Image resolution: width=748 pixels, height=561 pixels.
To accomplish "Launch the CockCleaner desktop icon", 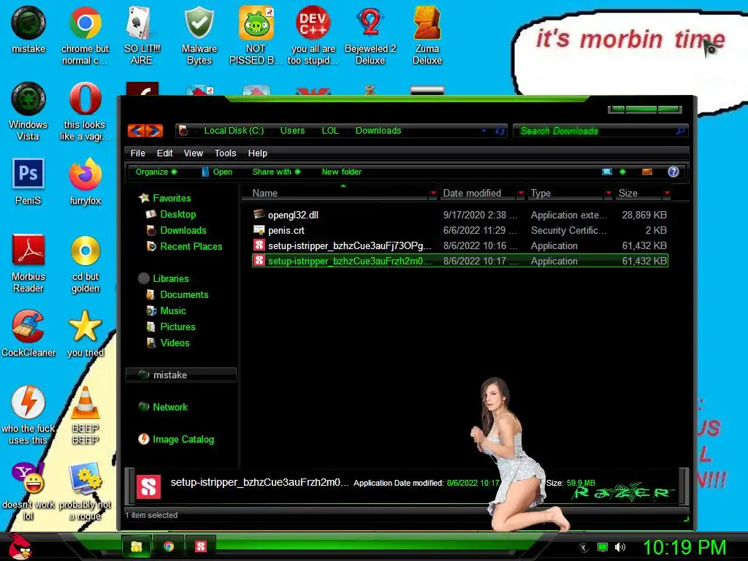I will [x=28, y=333].
